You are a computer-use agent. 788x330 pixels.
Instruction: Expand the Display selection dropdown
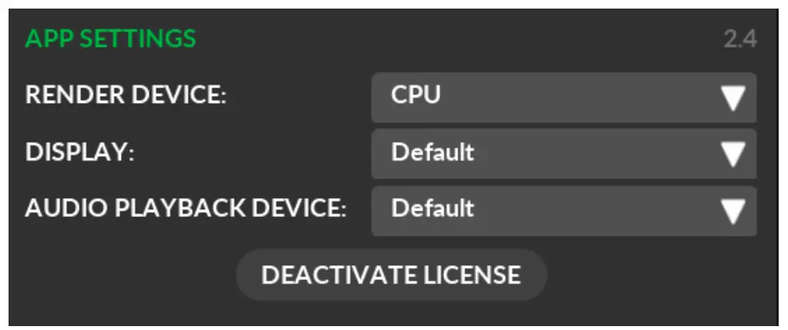point(563,154)
